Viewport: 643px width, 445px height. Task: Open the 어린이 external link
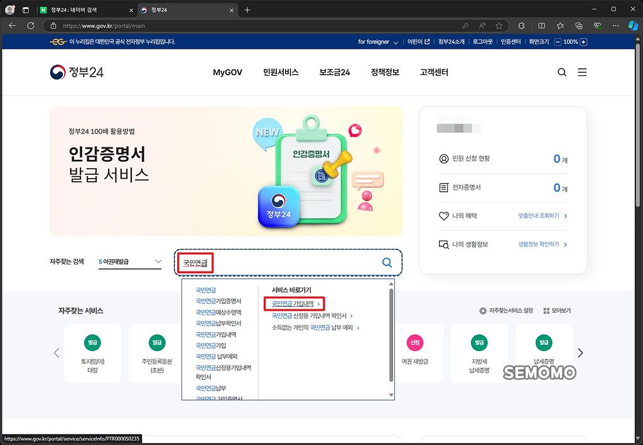pyautogui.click(x=418, y=42)
